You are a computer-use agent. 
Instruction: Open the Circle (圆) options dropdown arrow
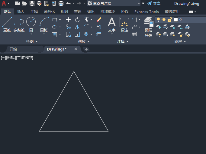pyautogui.click(x=31, y=34)
